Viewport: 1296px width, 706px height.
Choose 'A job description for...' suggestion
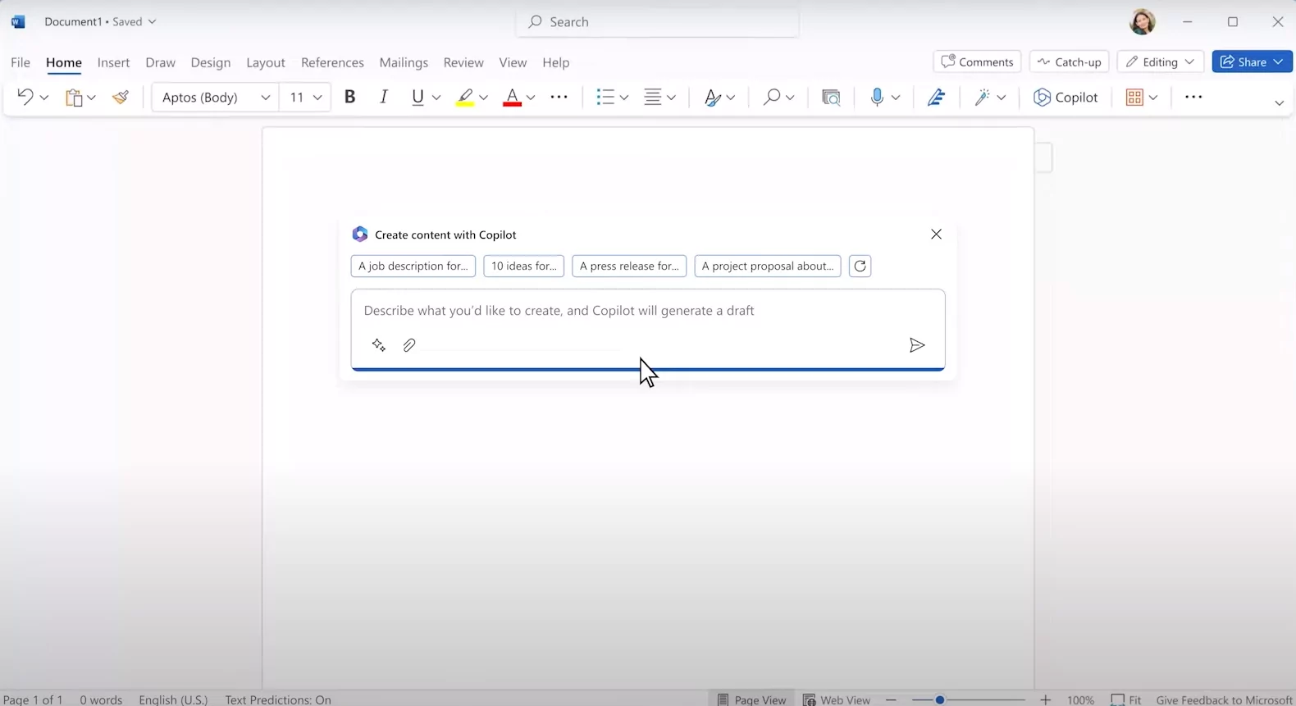(x=413, y=266)
